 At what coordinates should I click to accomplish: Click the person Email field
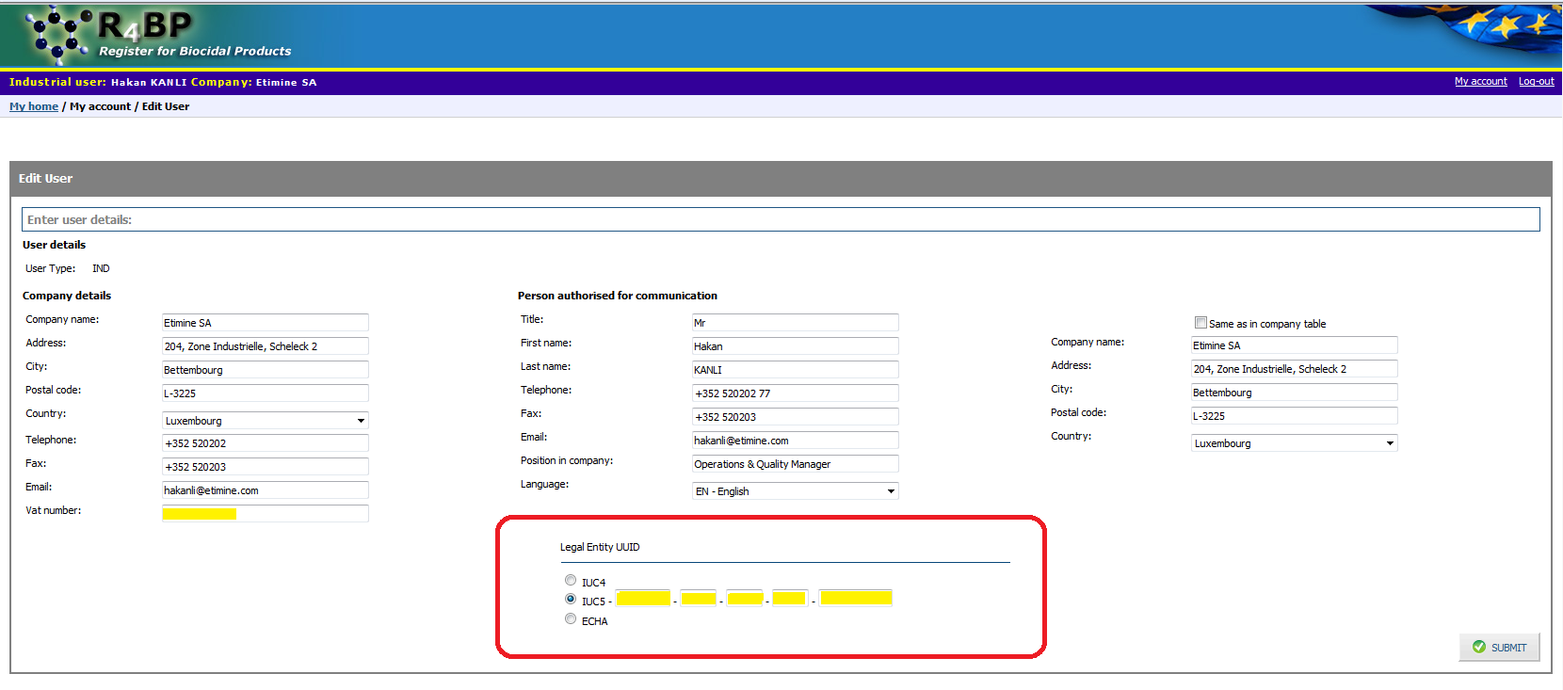[x=796, y=441]
